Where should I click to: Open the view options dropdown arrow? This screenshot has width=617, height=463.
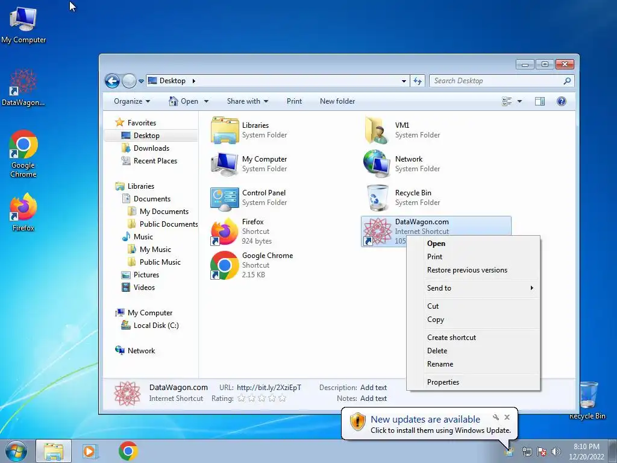pyautogui.click(x=519, y=101)
